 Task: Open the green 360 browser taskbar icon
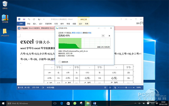click(75, 103)
